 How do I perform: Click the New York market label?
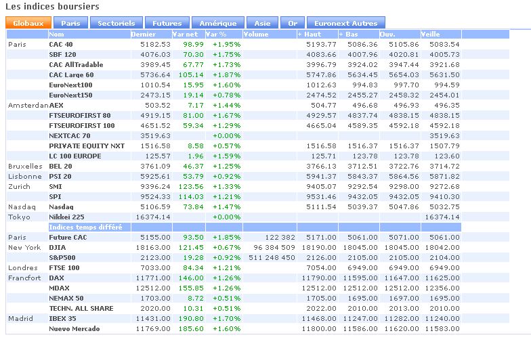tap(24, 248)
